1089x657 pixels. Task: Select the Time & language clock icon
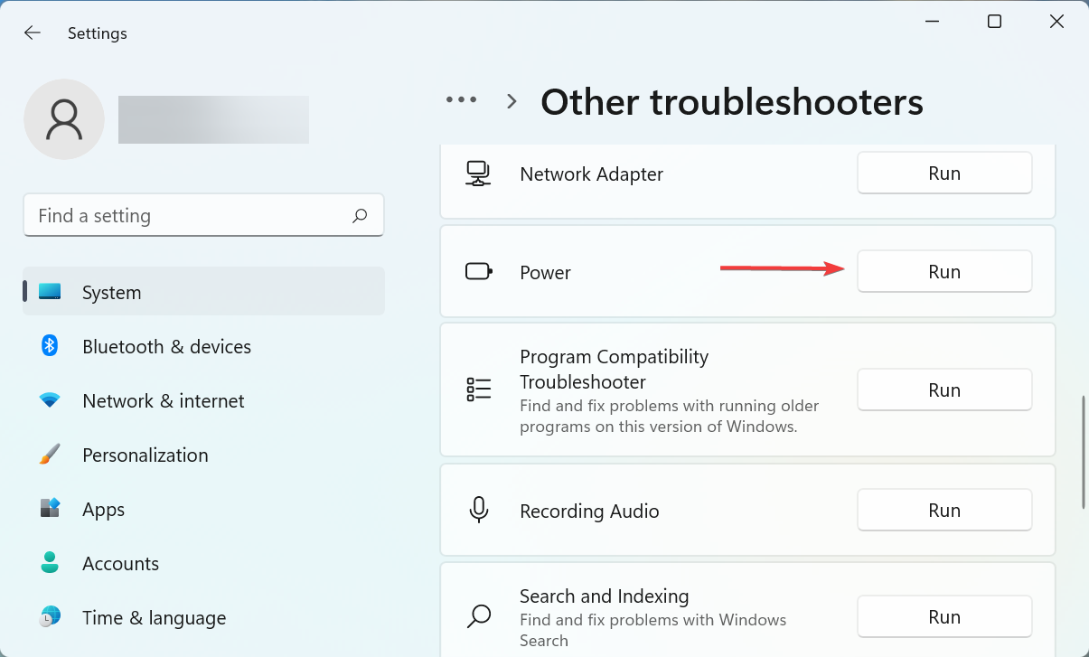[x=48, y=617]
